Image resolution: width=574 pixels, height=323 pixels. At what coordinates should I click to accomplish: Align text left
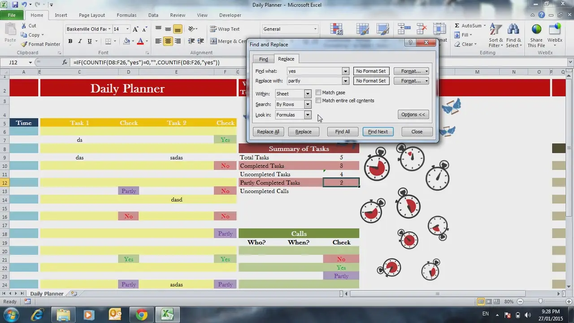158,41
